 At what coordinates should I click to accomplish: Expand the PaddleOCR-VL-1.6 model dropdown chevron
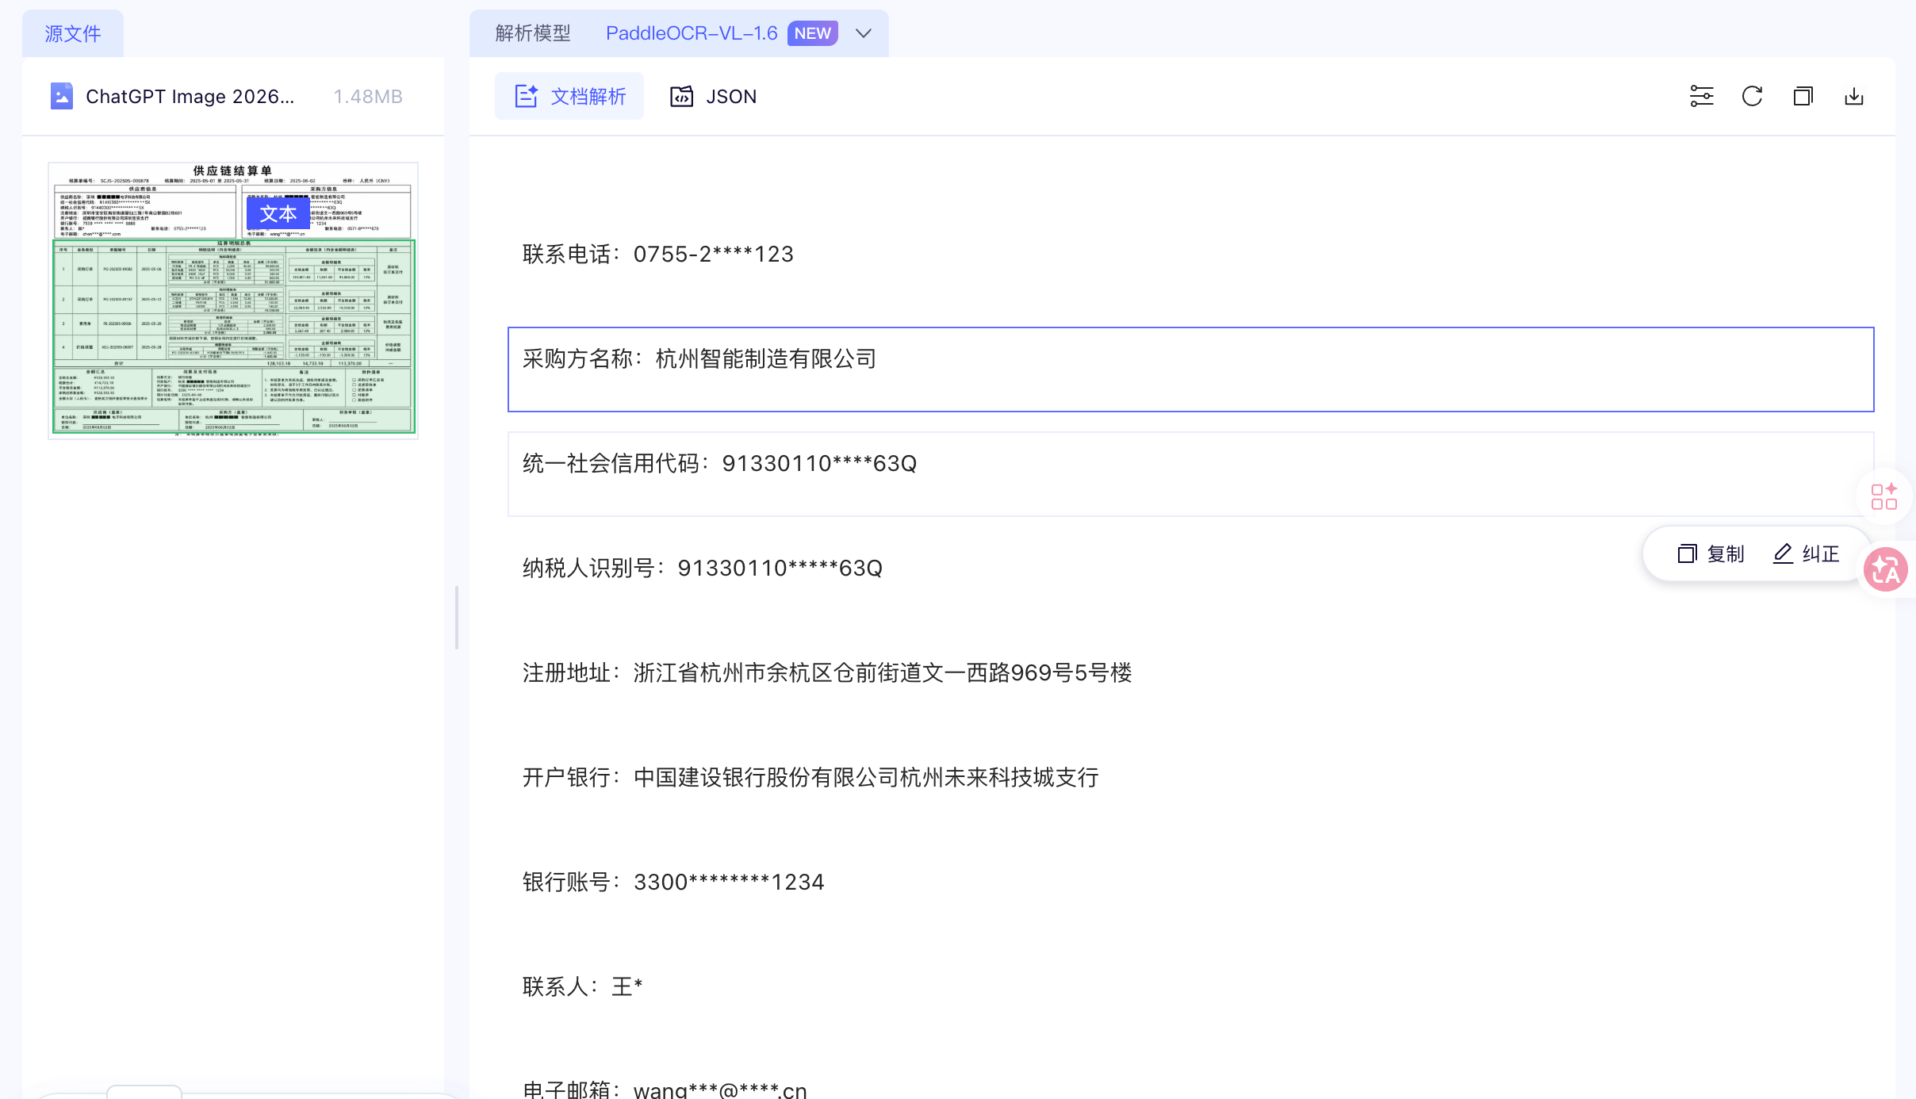pos(864,33)
